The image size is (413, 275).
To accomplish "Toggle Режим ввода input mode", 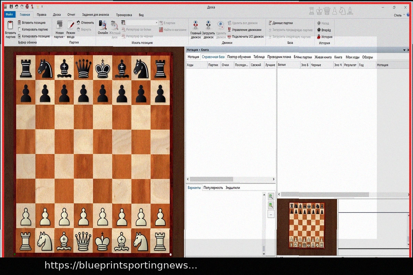I will pos(71,26).
